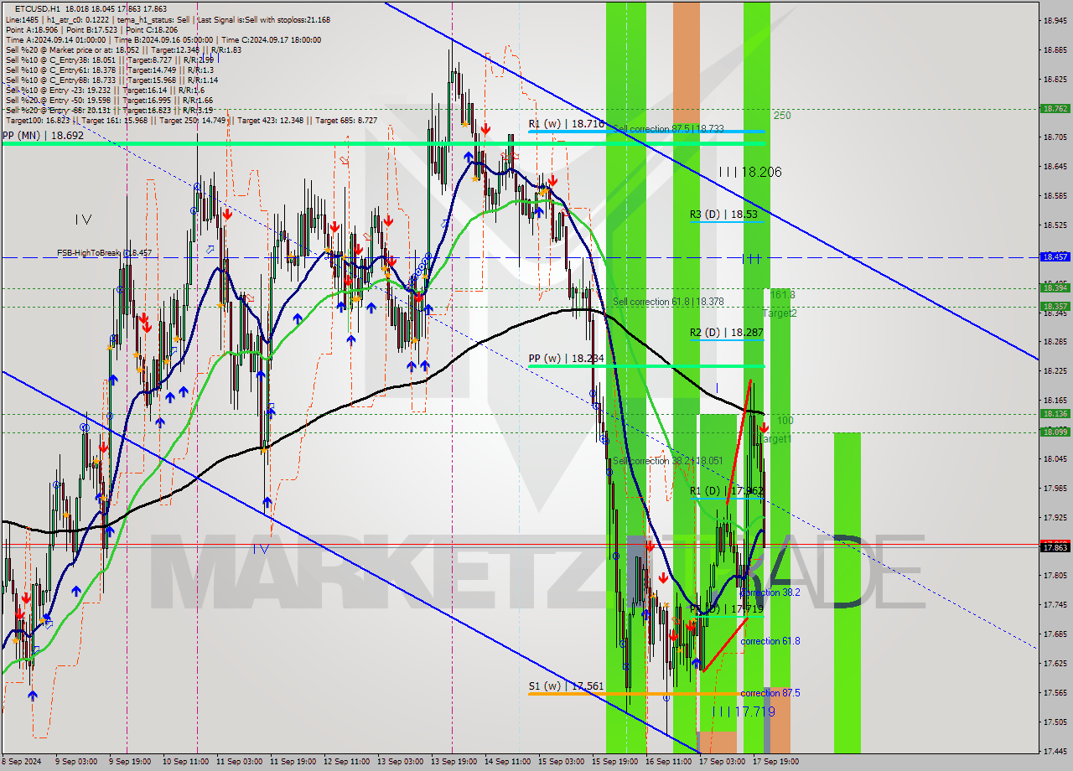The height and width of the screenshot is (771, 1073).
Task: Select '15 Sep 03:00' on time axis
Action: click(561, 762)
